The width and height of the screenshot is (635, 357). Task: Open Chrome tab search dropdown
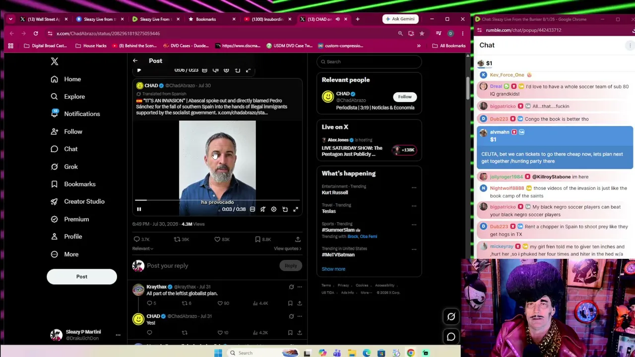pyautogui.click(x=11, y=19)
